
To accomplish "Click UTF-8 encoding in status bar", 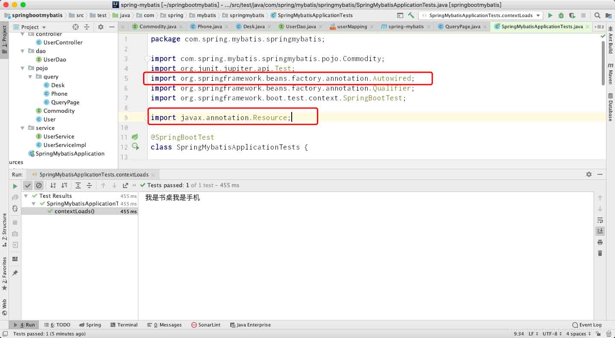I will click(552, 334).
